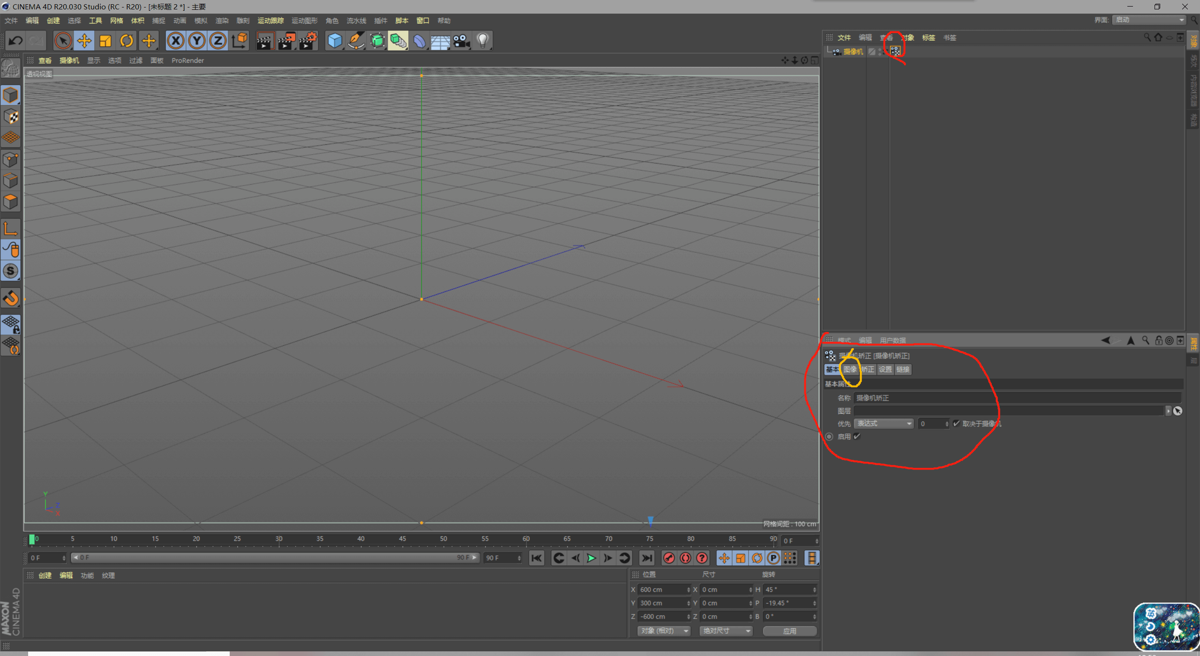The height and width of the screenshot is (656, 1200).
Task: Toggle Parameter keyframe recording P button
Action: point(773,558)
